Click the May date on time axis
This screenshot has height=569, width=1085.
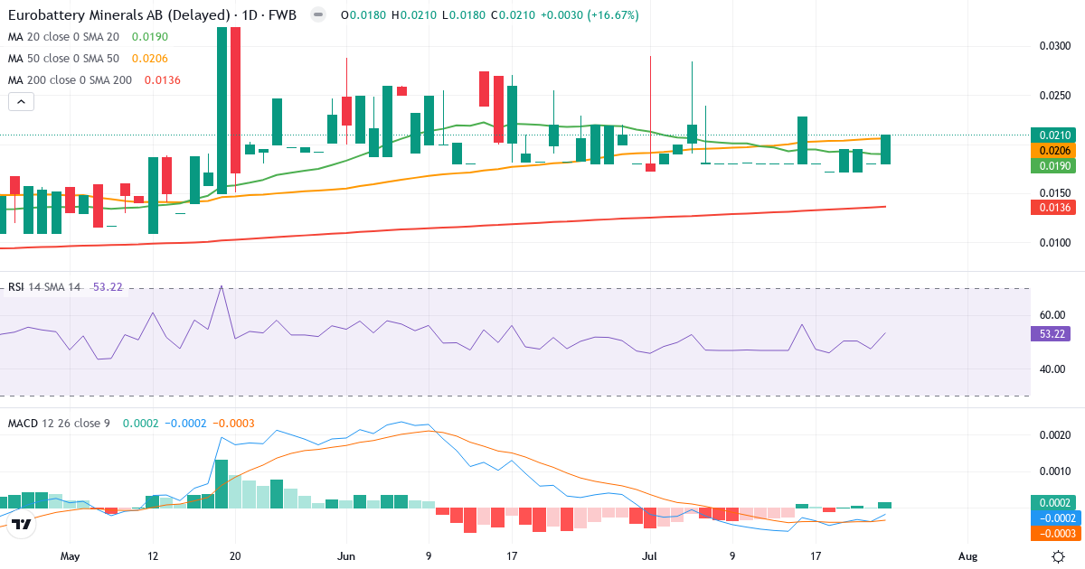coord(70,557)
